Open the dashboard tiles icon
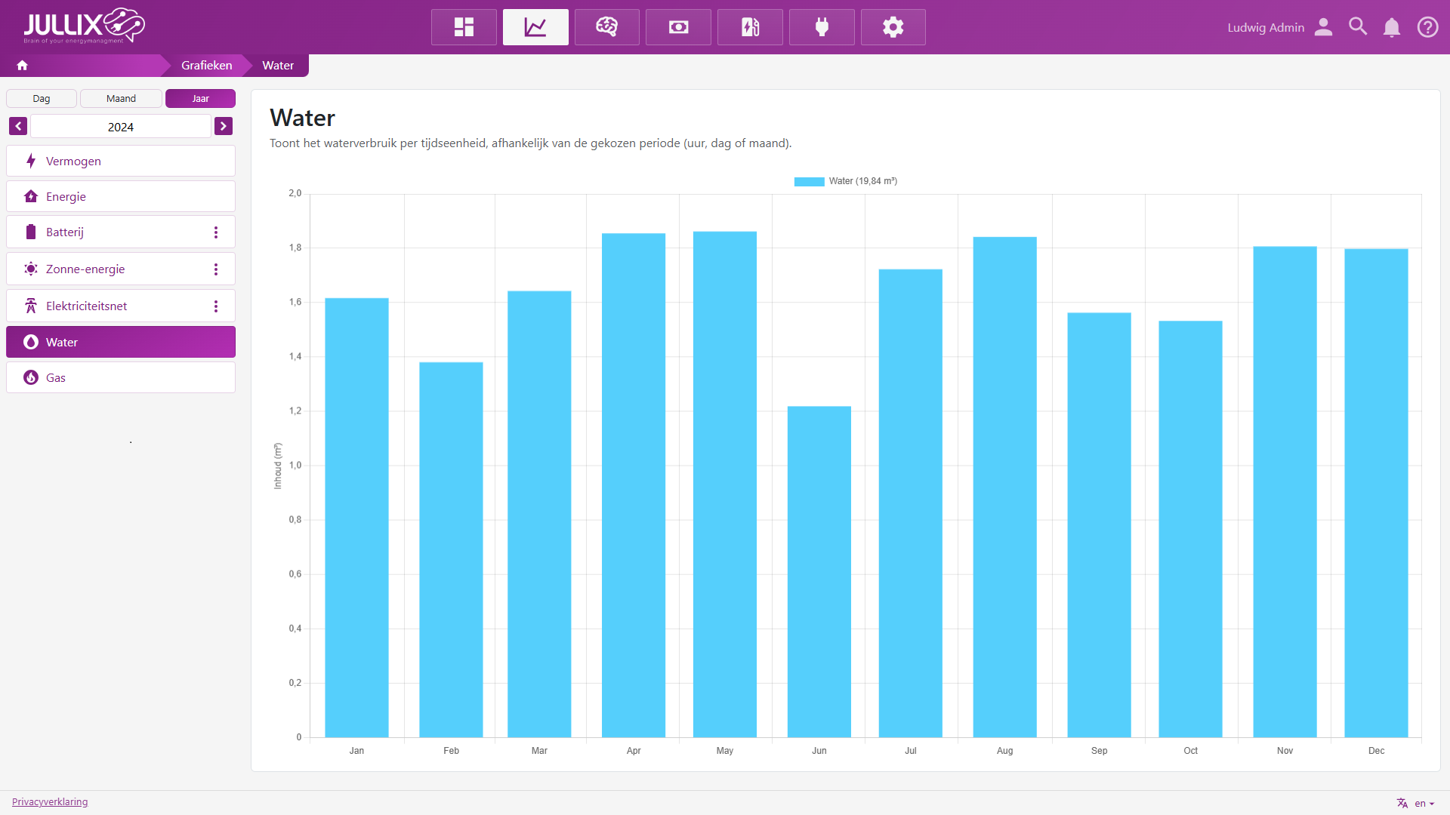 pos(464,27)
